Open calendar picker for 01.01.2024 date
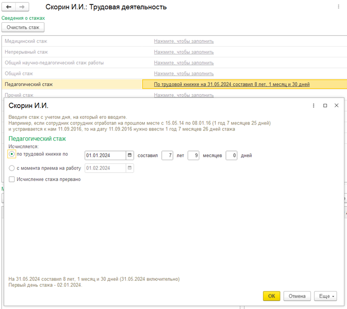Screen dimensions: 347x309 (x=130, y=155)
